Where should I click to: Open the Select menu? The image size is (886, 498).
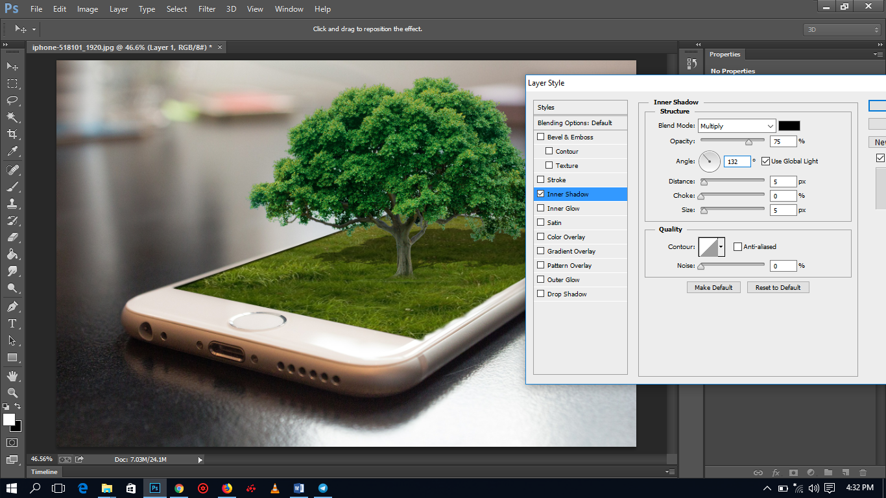pos(176,9)
